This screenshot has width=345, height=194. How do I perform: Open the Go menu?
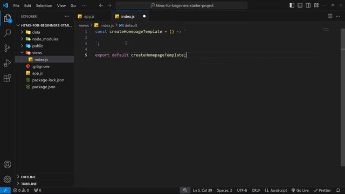[73, 5]
